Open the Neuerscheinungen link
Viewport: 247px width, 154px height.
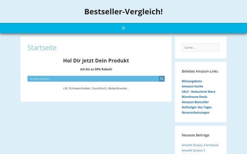[x=196, y=113]
